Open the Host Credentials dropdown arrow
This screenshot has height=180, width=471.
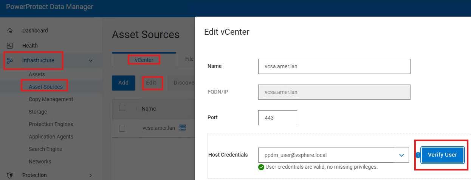pyautogui.click(x=401, y=155)
